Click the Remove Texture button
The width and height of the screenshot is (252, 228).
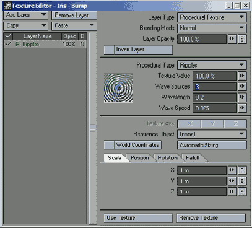[211, 218]
